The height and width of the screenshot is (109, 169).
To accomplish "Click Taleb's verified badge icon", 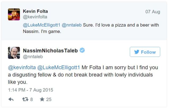I will coord(82,50).
